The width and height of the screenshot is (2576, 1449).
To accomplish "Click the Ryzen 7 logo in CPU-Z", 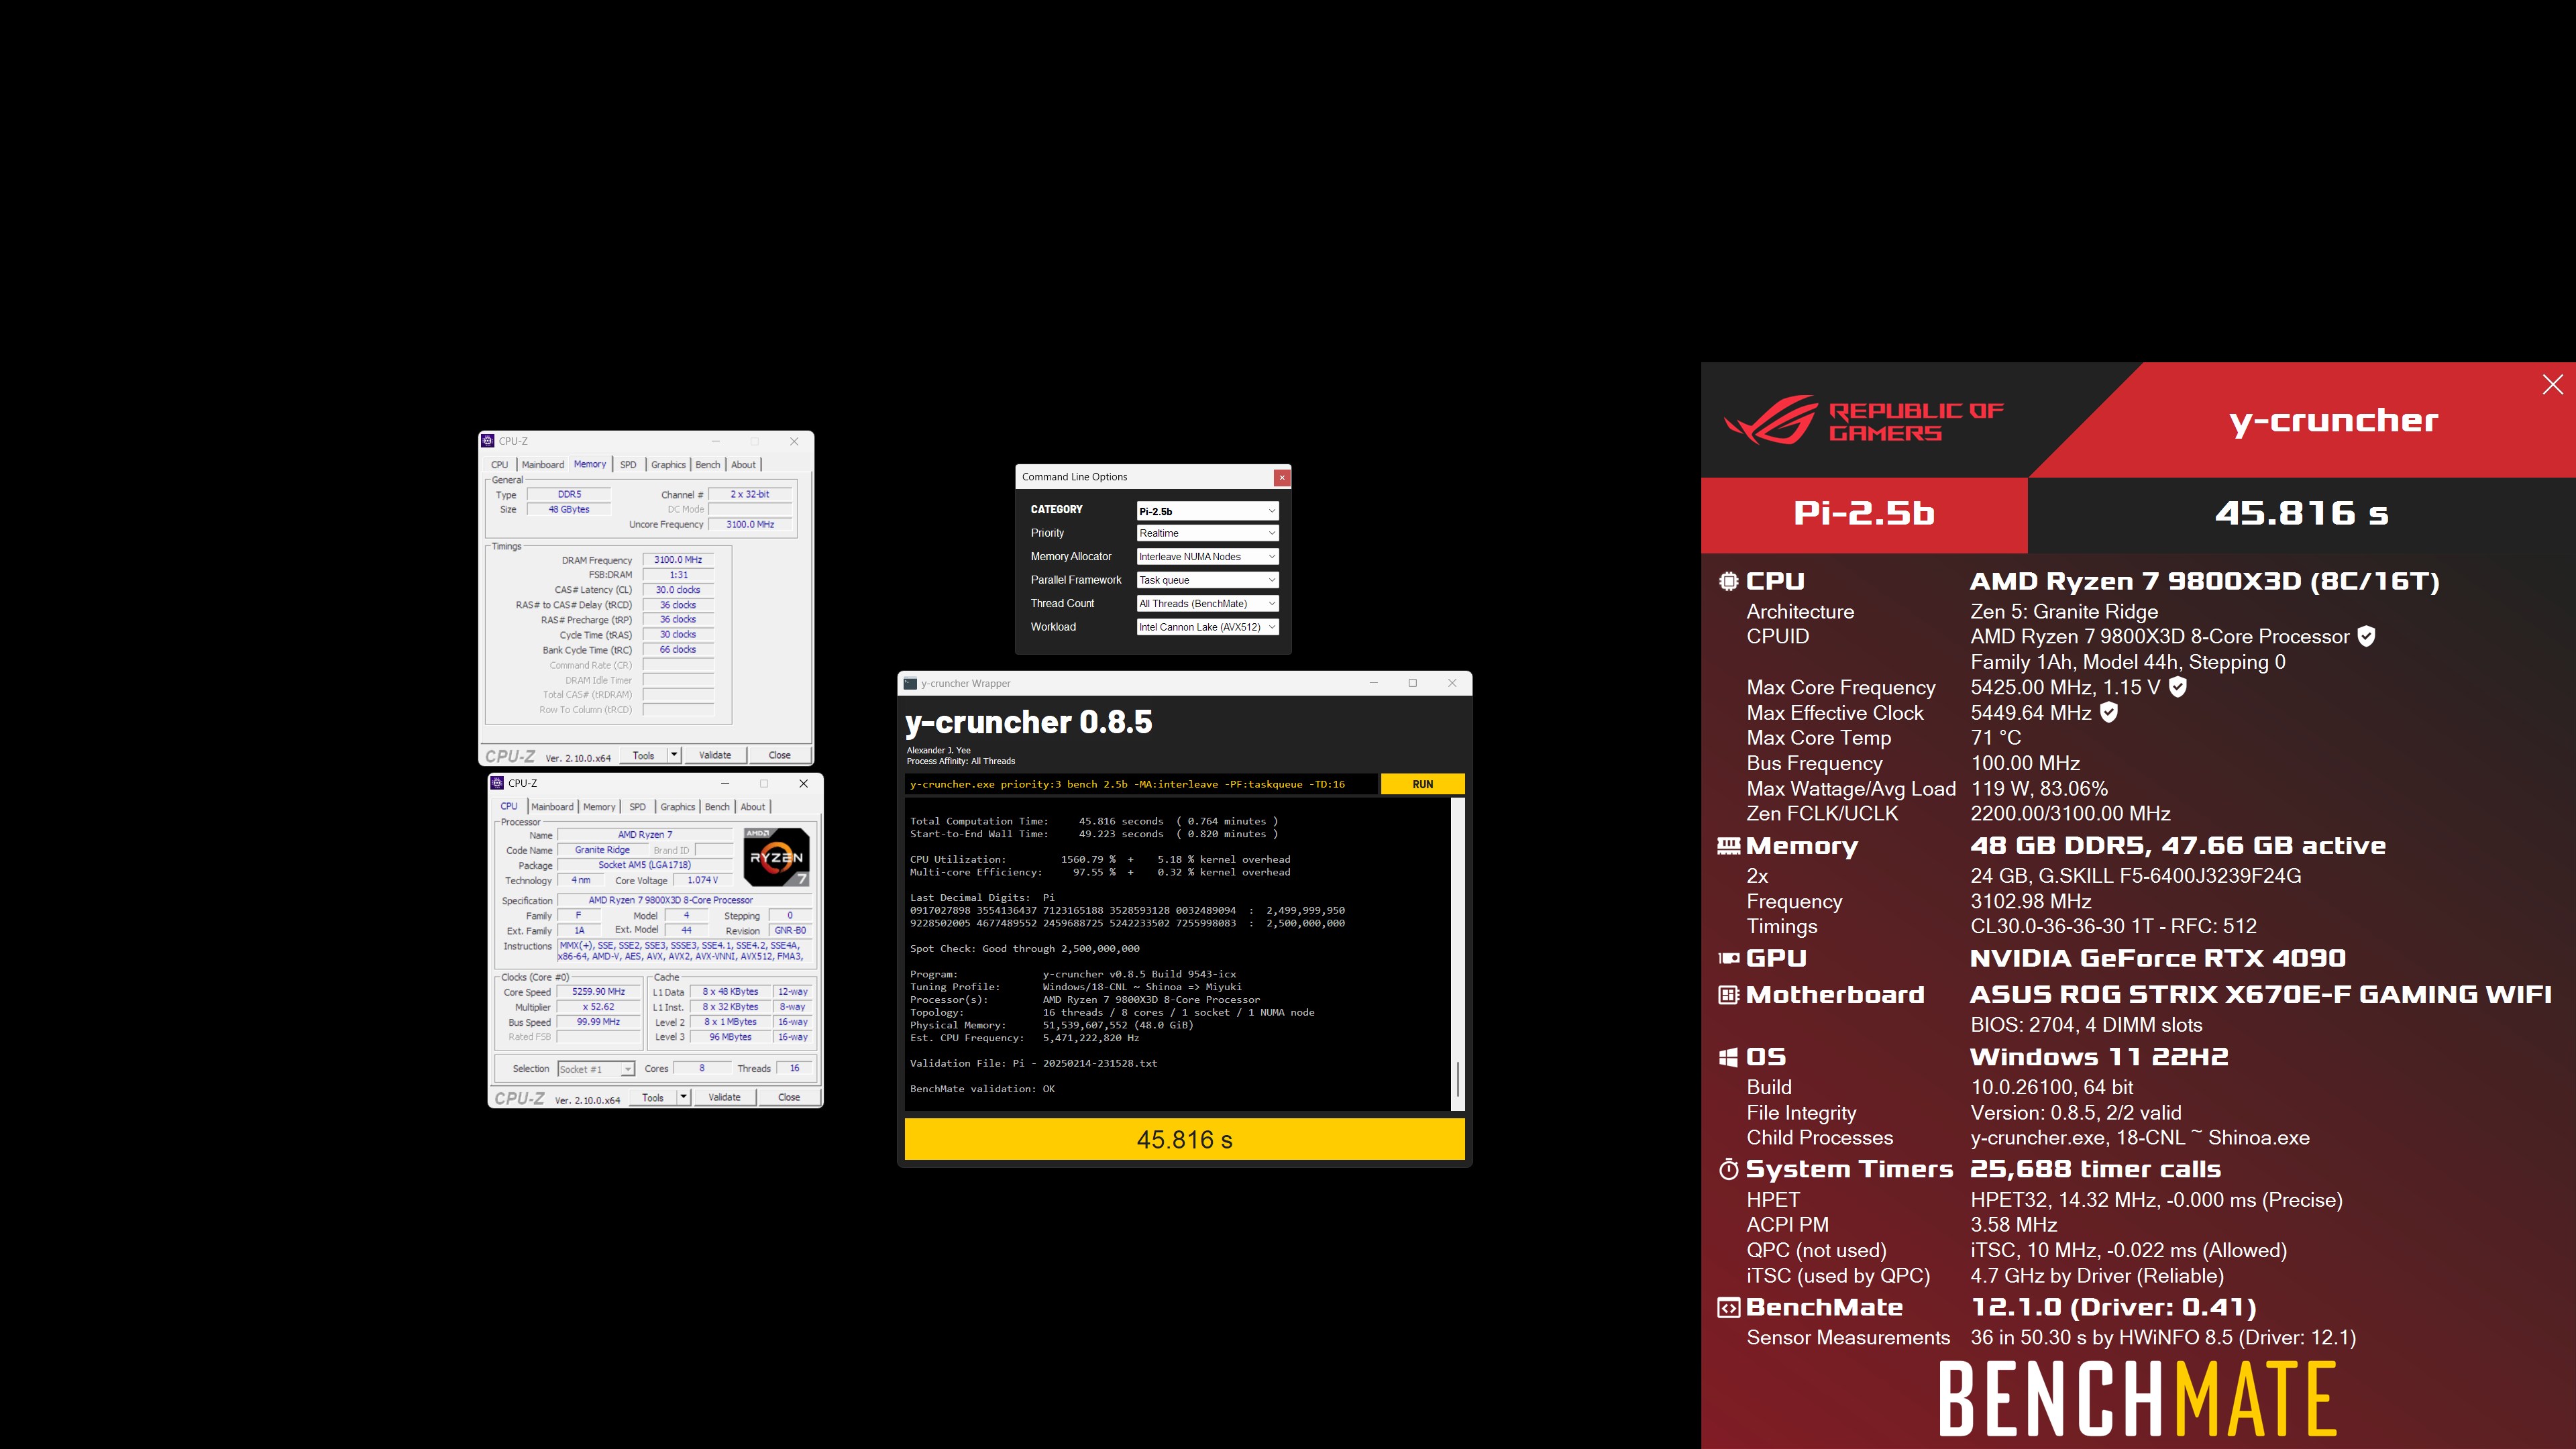I will tap(776, 857).
